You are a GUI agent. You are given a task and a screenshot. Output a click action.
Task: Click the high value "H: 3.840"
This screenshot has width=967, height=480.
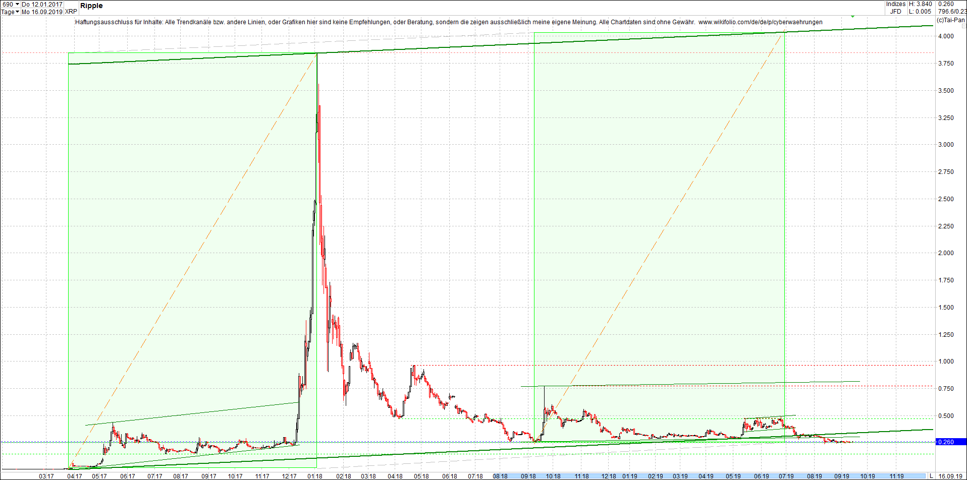click(x=922, y=4)
